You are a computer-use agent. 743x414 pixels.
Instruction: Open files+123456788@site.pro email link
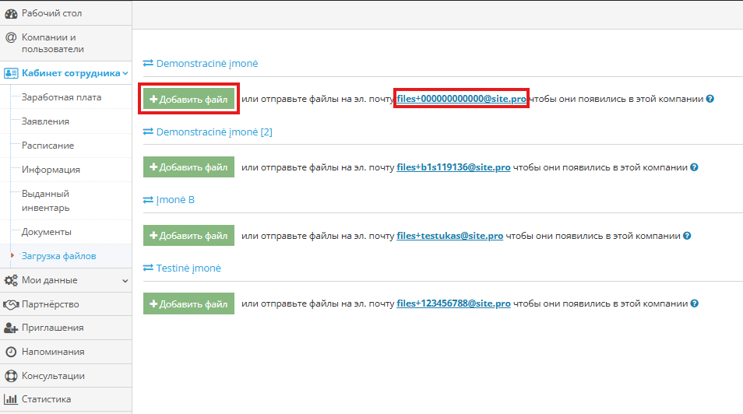tap(453, 303)
